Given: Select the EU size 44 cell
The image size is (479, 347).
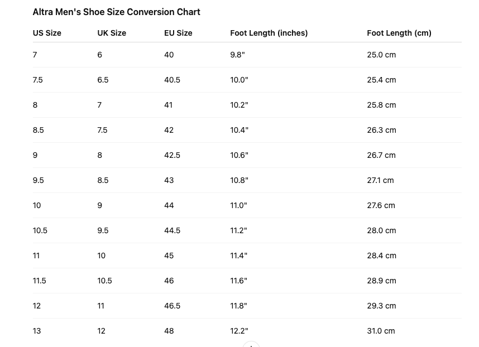Looking at the screenshot, I should coord(169,205).
